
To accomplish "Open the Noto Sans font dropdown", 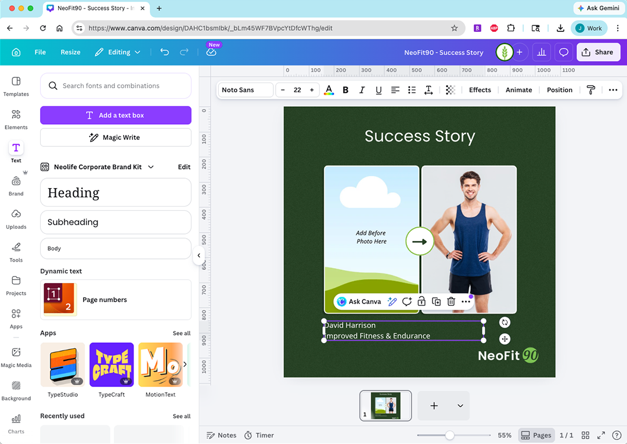I will [246, 90].
